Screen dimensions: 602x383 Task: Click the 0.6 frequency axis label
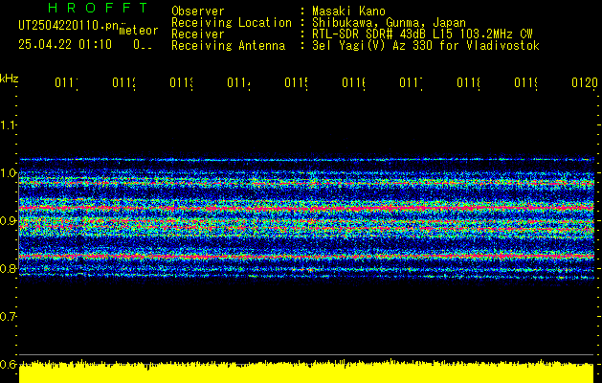click(x=8, y=364)
